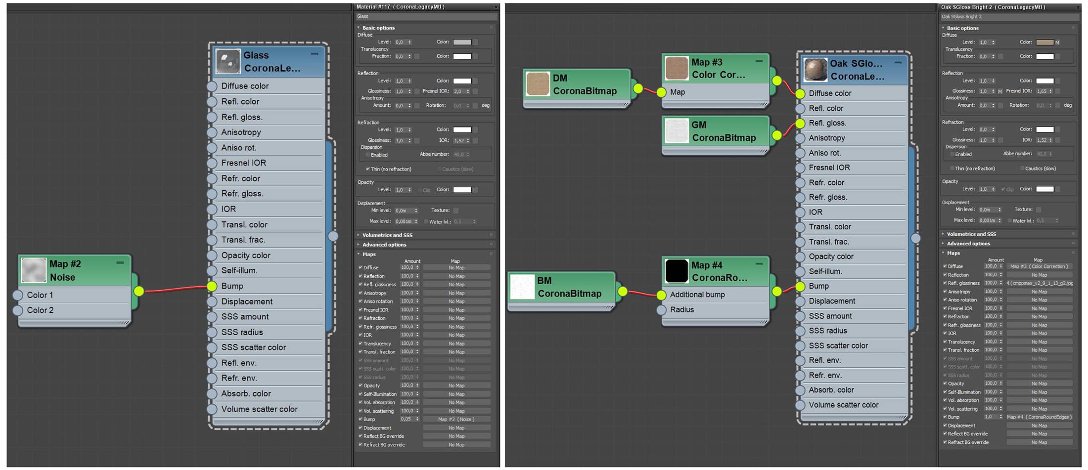This screenshot has width=1088, height=470.
Task: Toggle Caustics (slow) checkbox in Oak panel
Action: pyautogui.click(x=1022, y=169)
